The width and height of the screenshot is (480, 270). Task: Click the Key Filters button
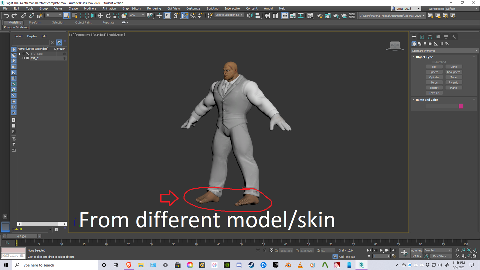441,256
